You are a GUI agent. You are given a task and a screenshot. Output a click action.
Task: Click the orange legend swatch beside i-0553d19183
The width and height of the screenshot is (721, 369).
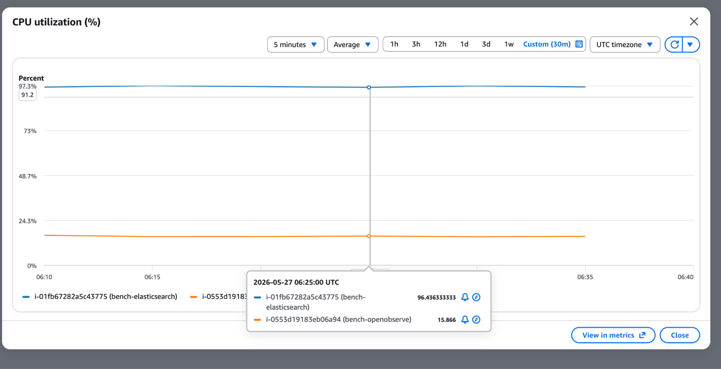click(x=193, y=297)
